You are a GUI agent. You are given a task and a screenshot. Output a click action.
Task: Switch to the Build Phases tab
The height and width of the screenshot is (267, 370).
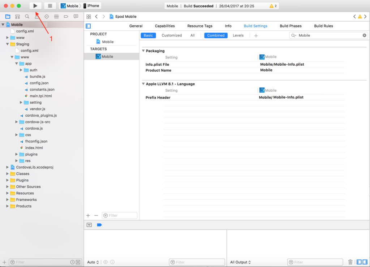[x=291, y=26]
